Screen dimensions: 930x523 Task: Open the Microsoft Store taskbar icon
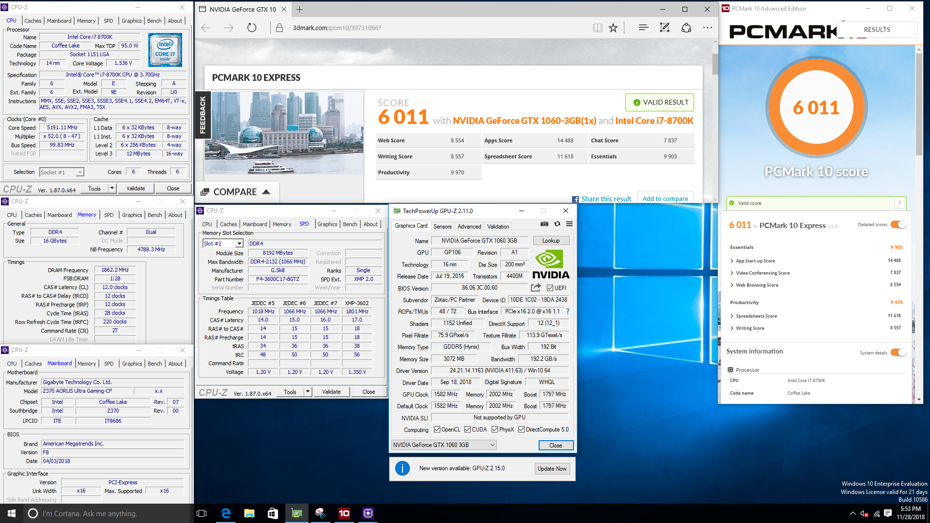273,513
